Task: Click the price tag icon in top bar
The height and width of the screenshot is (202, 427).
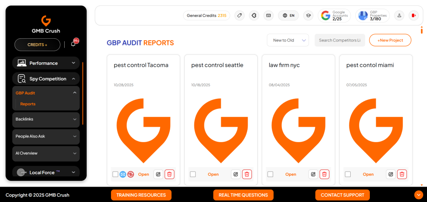Action: 239,15
